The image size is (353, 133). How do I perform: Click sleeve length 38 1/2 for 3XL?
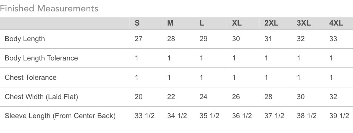307,116
